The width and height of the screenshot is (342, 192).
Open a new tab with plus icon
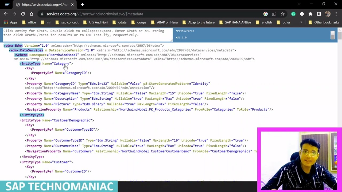[x=82, y=5]
